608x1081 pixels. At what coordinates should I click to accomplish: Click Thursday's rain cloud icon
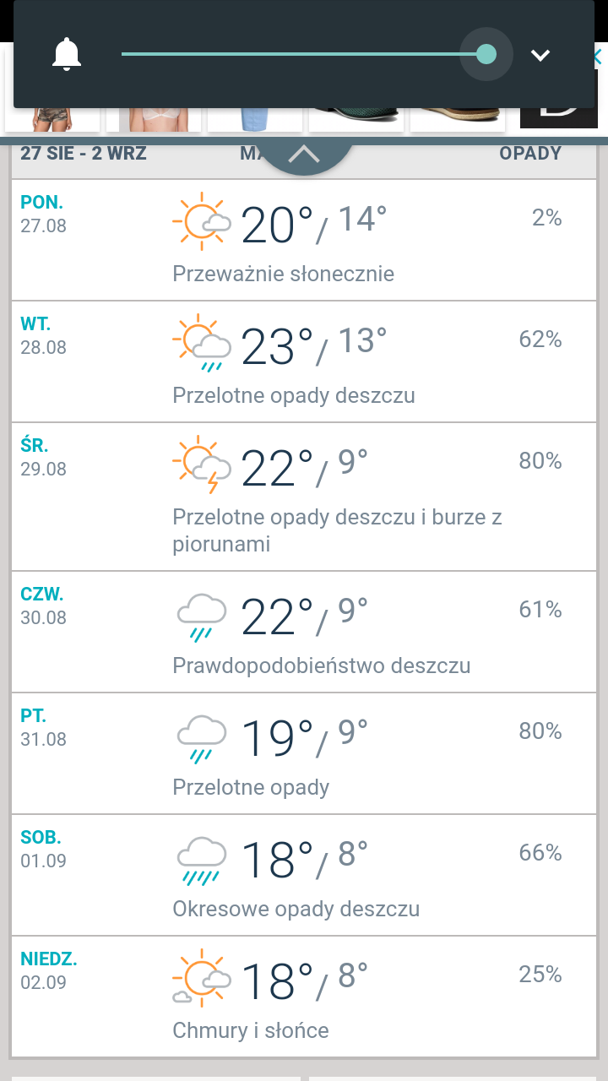pos(202,616)
